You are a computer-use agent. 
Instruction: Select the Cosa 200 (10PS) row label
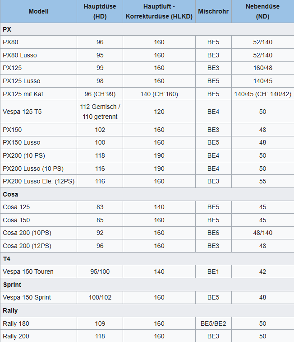(38, 233)
